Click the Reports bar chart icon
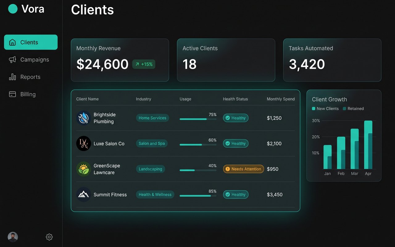 [12, 77]
